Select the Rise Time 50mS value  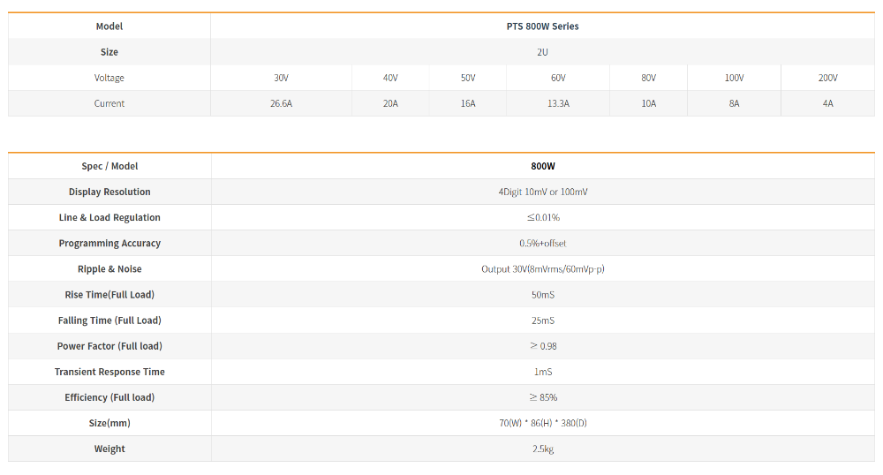tap(542, 294)
